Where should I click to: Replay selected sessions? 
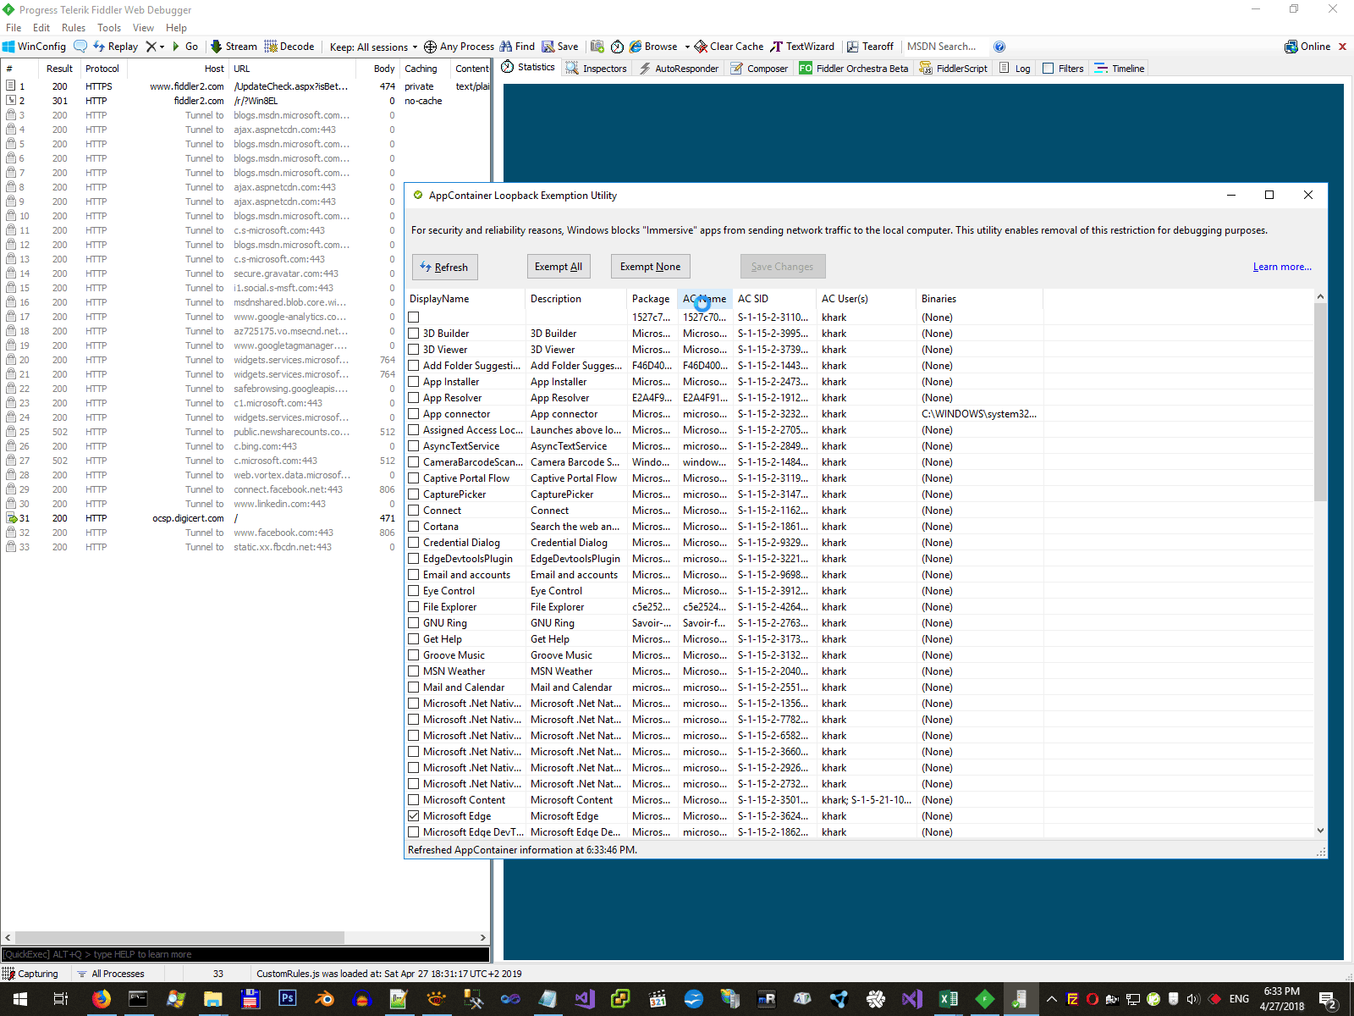click(x=115, y=47)
